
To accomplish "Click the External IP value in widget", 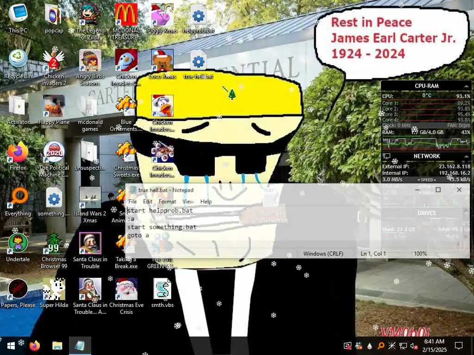I will point(455,166).
